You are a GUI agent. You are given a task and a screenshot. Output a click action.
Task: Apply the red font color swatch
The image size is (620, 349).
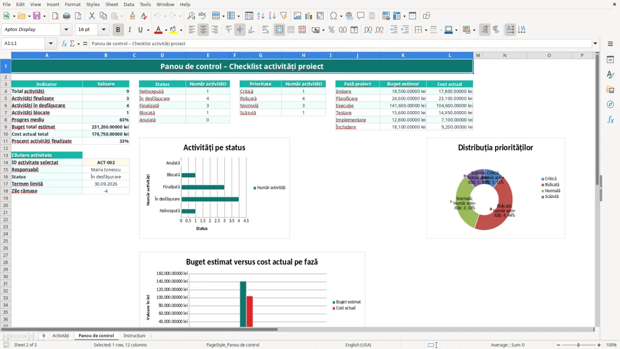tap(159, 30)
